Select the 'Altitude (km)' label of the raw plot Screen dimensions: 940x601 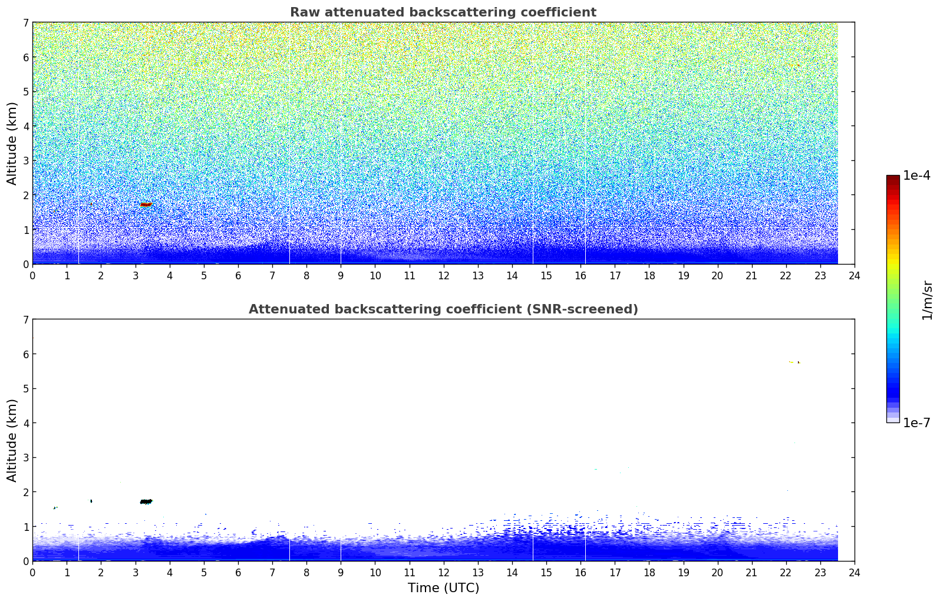point(12,143)
